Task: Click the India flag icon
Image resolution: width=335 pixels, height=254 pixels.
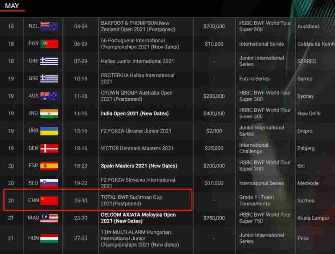Action: (49, 113)
